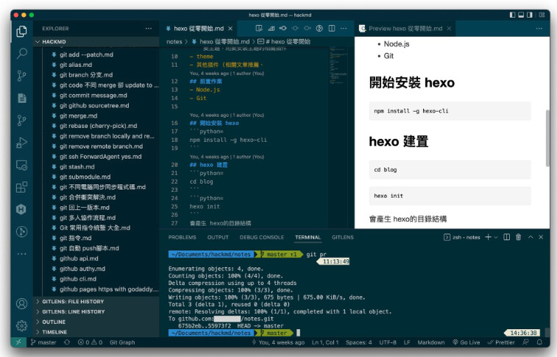
Task: Click Ln 1, Col 1 cursor position
Action: click(x=325, y=342)
